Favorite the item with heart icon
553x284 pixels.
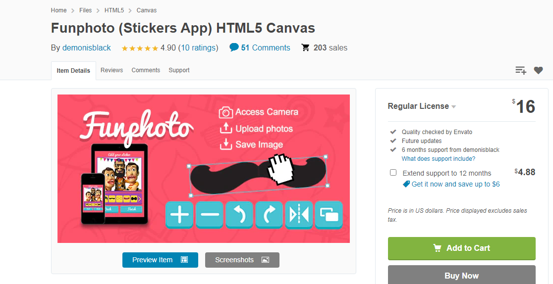coord(538,70)
